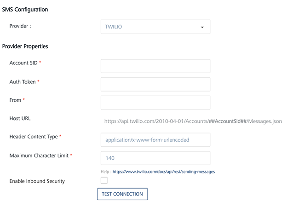Open the Twilio sending-messages help link
This screenshot has height=207, width=299.
point(163,172)
